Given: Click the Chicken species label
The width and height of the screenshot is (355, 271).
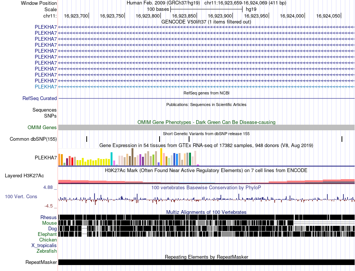Looking at the screenshot, I should tap(48, 240).
